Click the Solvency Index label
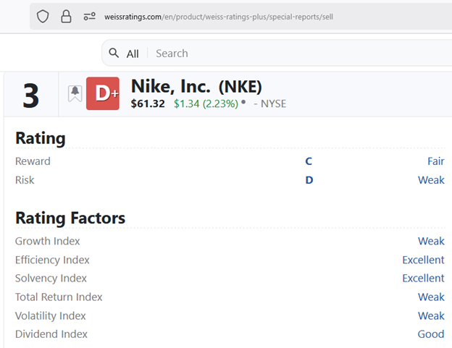The width and height of the screenshot is (452, 348). tap(51, 278)
